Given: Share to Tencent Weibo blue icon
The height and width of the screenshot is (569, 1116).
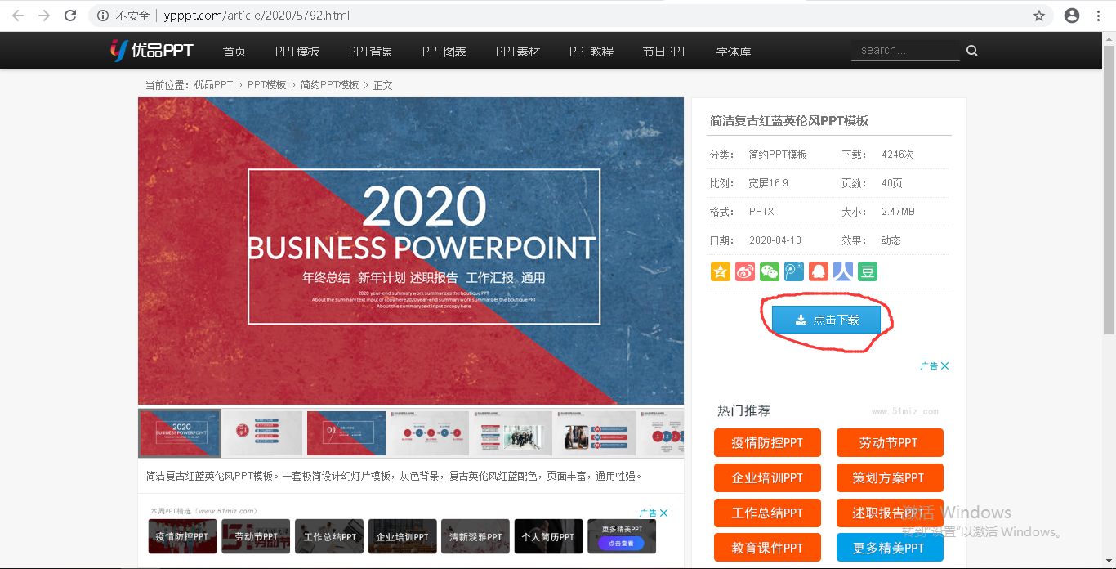Looking at the screenshot, I should 793,271.
